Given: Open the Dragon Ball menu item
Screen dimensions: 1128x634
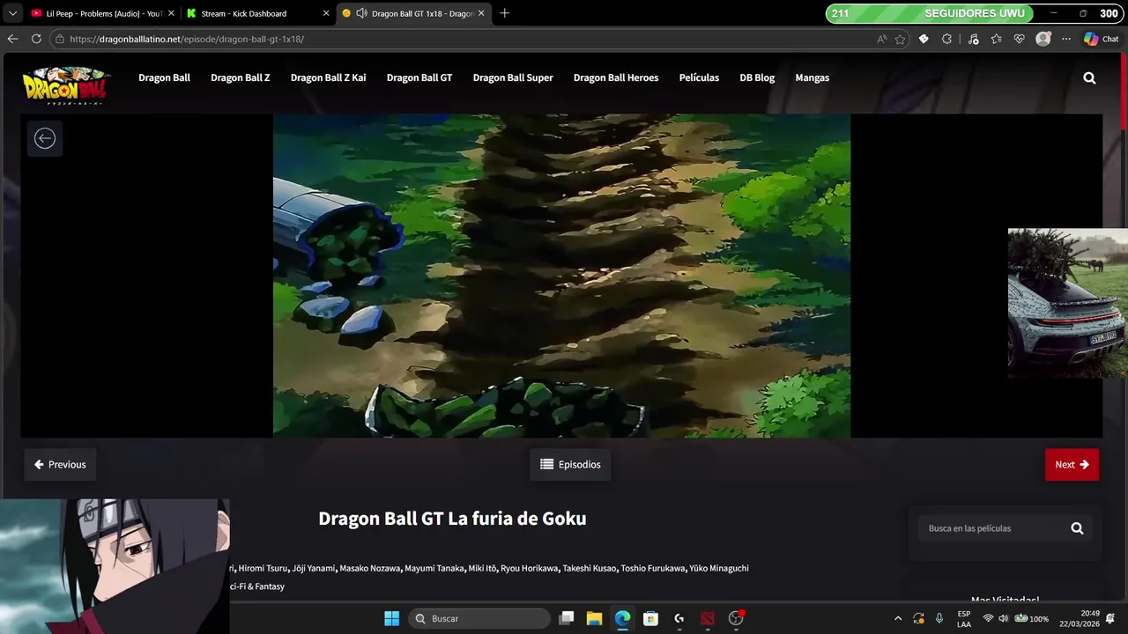Looking at the screenshot, I should pos(164,77).
